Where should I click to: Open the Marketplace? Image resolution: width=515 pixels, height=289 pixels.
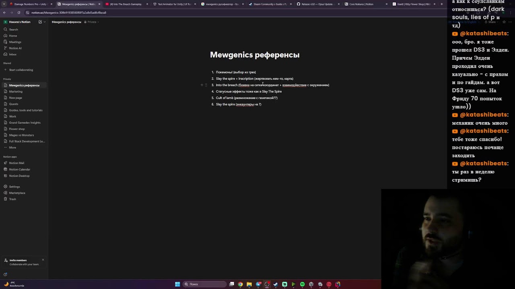coord(24,193)
